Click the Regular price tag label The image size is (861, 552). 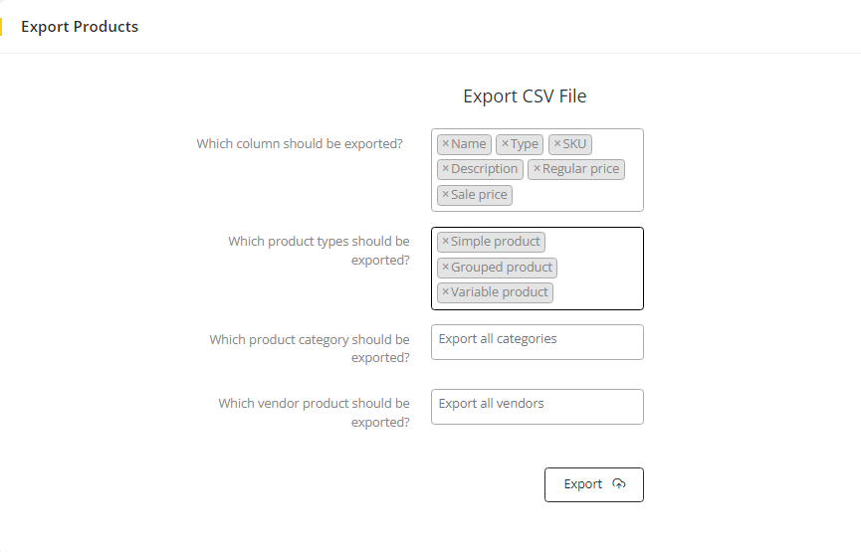[580, 169]
